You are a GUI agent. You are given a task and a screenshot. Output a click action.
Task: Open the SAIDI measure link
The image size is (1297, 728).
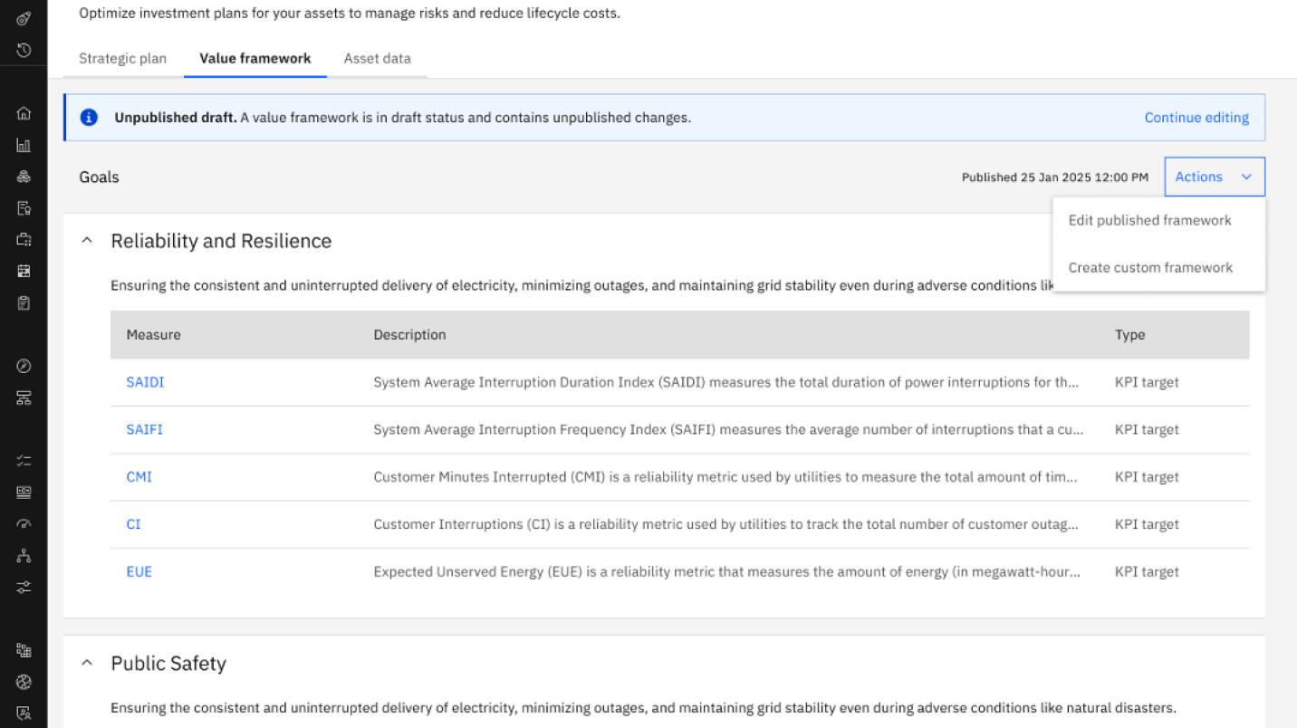point(145,382)
